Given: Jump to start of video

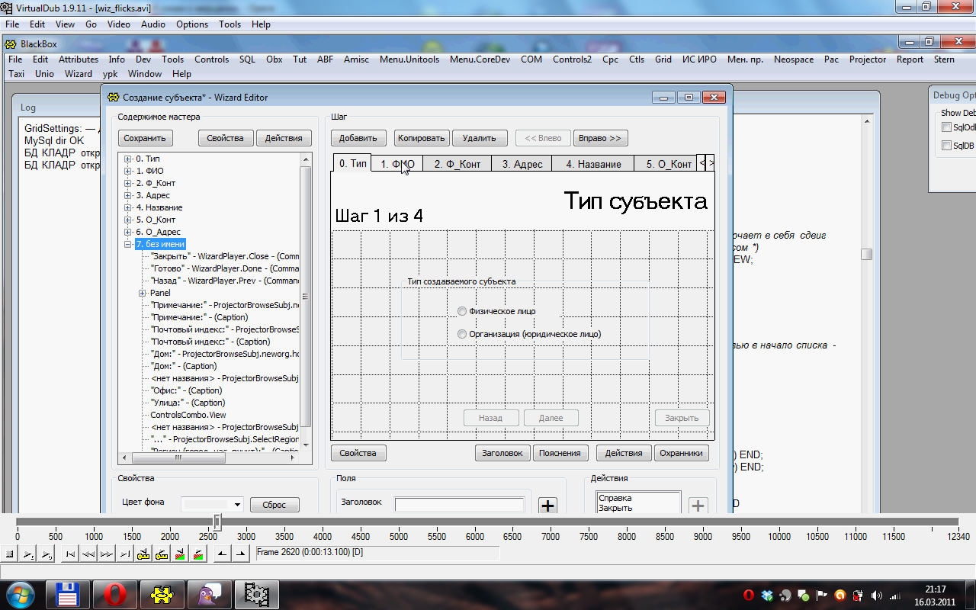Looking at the screenshot, I should (x=69, y=554).
